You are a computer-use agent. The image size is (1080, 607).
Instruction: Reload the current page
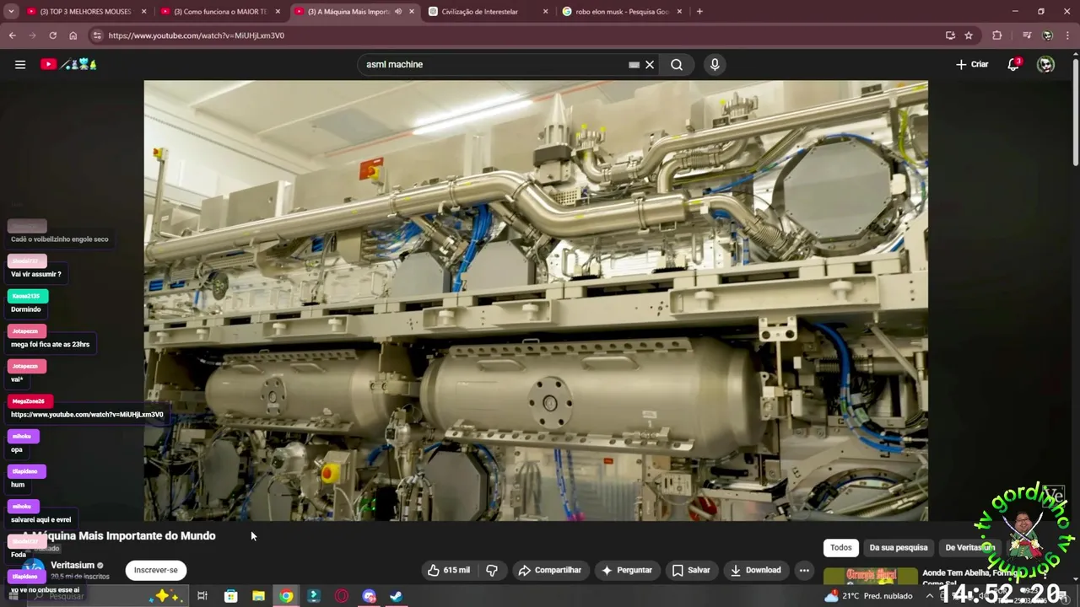(x=52, y=35)
